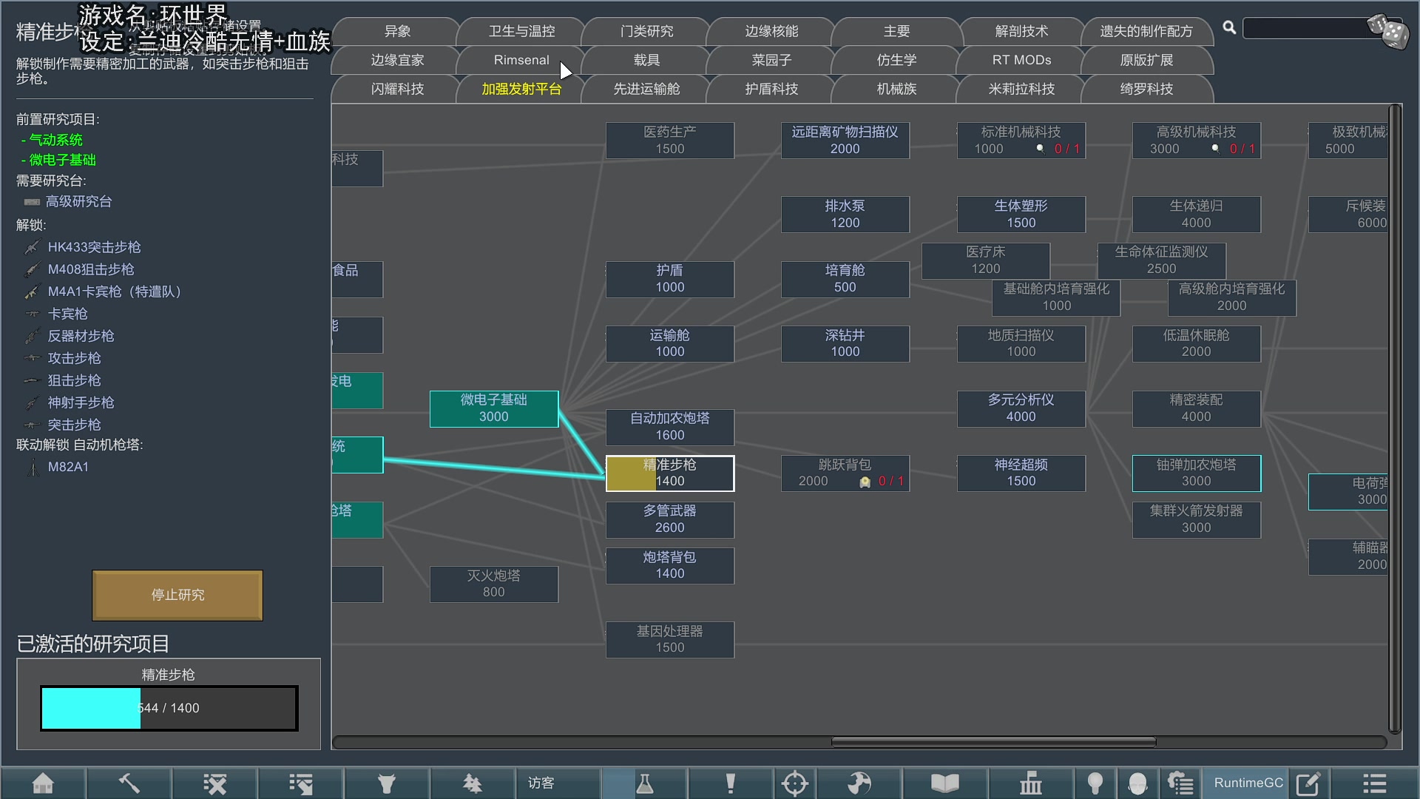The height and width of the screenshot is (799, 1420).
Task: Open the 机械族 research tab
Action: tap(896, 89)
